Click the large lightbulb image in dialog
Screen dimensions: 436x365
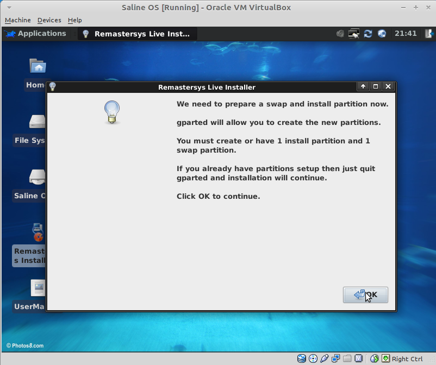click(112, 112)
